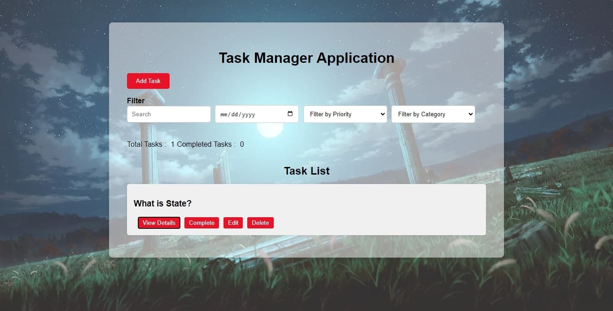Click the Filter section label
This screenshot has width=613, height=311.
(x=136, y=101)
